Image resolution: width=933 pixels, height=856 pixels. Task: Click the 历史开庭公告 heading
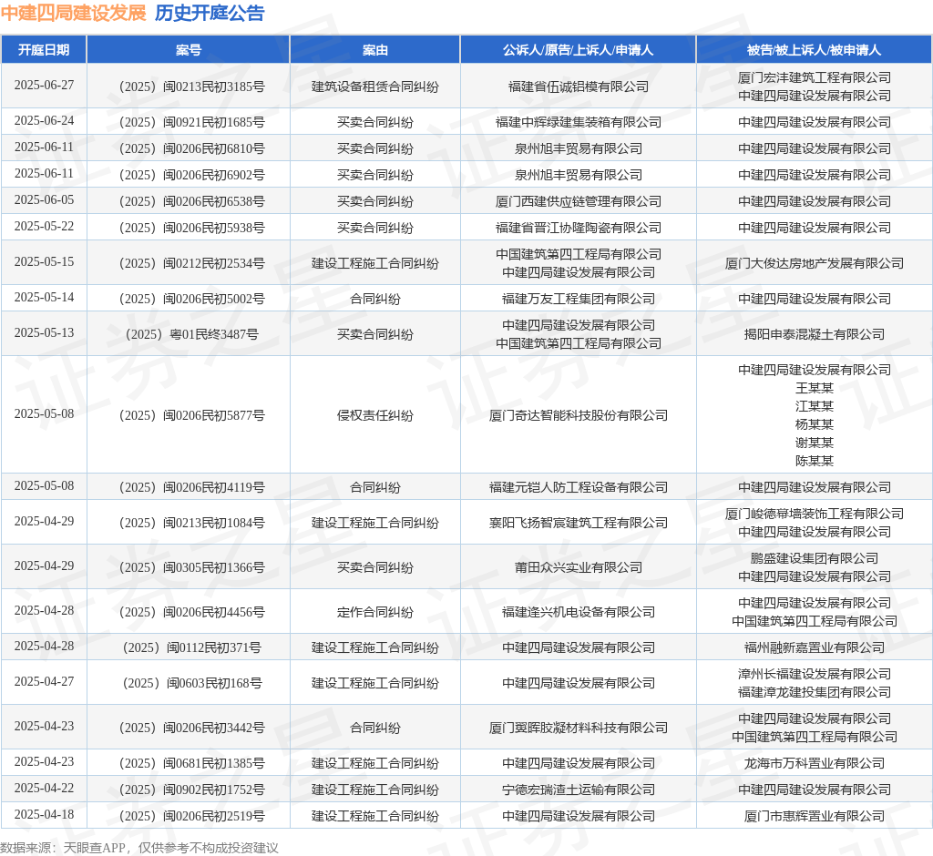coord(210,13)
